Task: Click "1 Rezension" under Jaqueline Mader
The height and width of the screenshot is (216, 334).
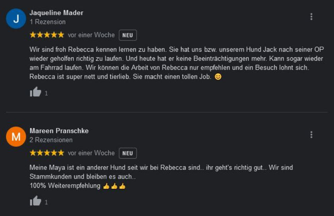Action: [48, 22]
